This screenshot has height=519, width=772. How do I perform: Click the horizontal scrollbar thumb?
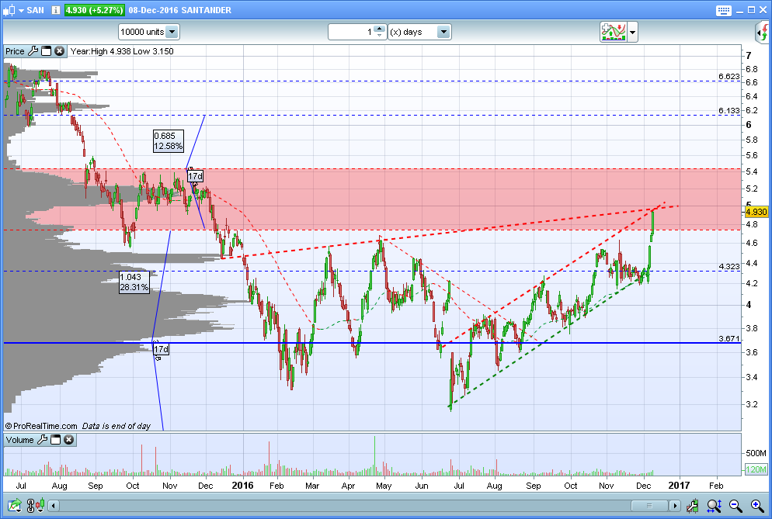[650, 505]
